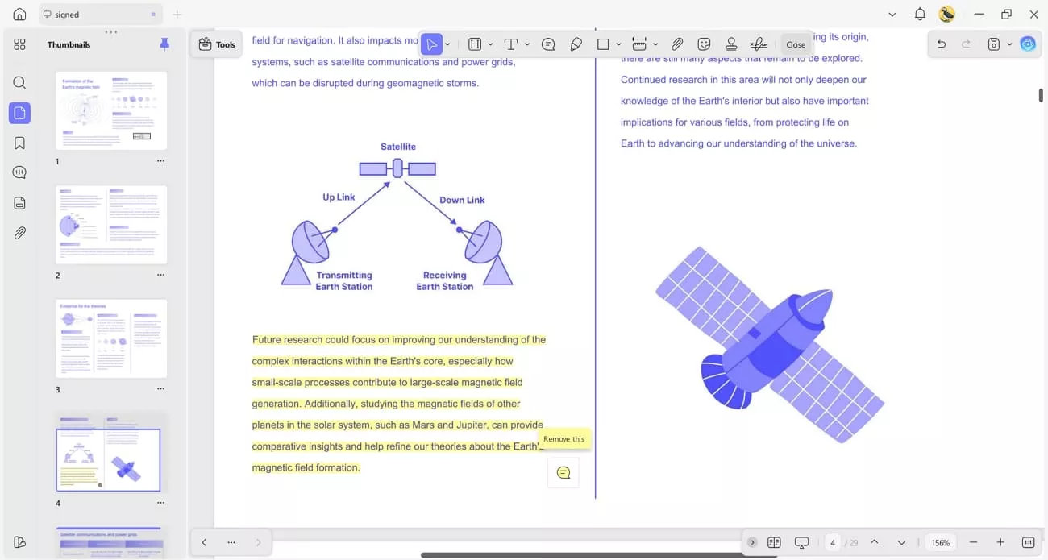Attach a file with the paperclip tool
This screenshot has width=1048, height=560.
[677, 44]
